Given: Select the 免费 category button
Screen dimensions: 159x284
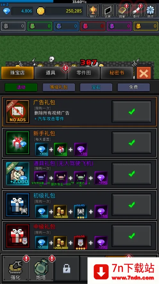Looking at the screenshot, I should click(134, 87).
